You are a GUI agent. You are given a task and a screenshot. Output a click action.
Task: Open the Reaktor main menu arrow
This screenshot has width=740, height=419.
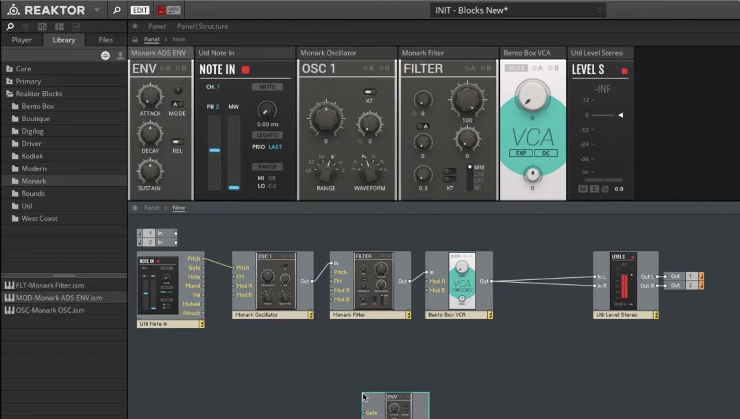point(97,10)
